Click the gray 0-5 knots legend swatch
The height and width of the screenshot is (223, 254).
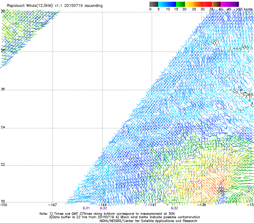pyautogui.click(x=154, y=4)
